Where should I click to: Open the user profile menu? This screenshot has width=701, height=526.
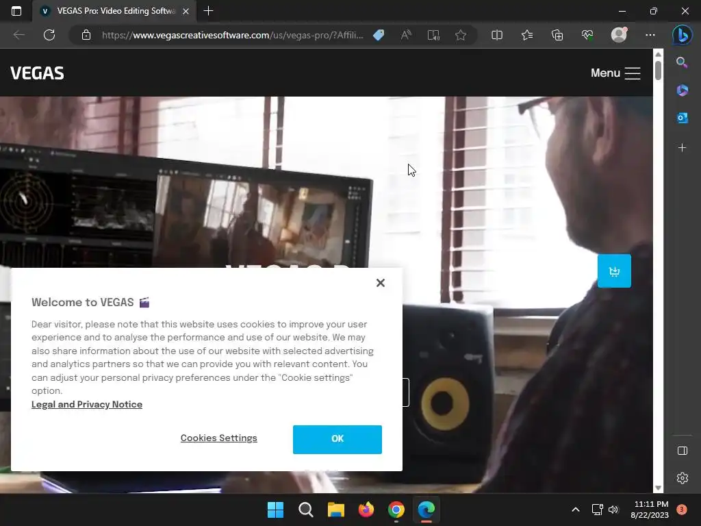click(x=619, y=35)
